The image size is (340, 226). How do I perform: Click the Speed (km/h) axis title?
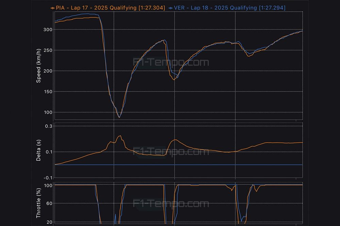point(38,66)
